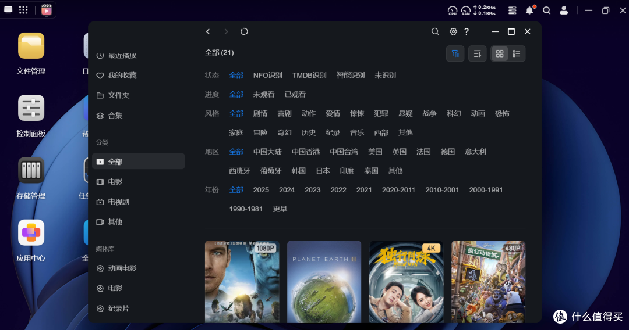
Task: Open Planet Earth II poster
Action: (324, 282)
